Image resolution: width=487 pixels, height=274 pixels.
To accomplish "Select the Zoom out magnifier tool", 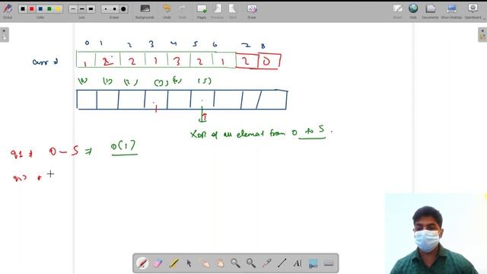I will 251,263.
